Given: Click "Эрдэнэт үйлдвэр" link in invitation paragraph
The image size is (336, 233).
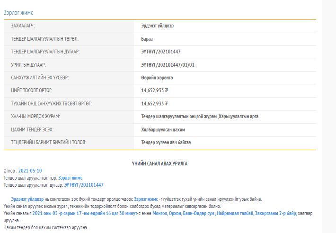Looking at the screenshot, I should 27,199.
